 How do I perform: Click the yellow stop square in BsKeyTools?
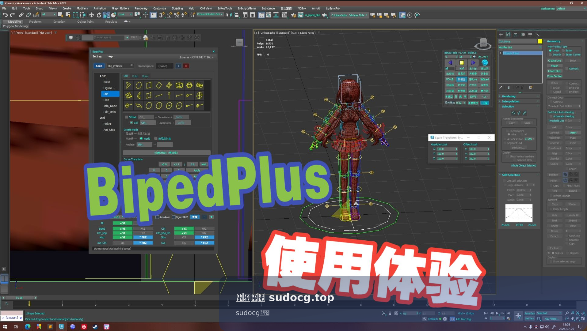(x=461, y=62)
